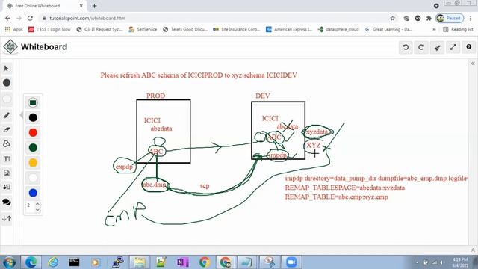
Task: Open the shapes tool
Action: pyautogui.click(x=7, y=143)
